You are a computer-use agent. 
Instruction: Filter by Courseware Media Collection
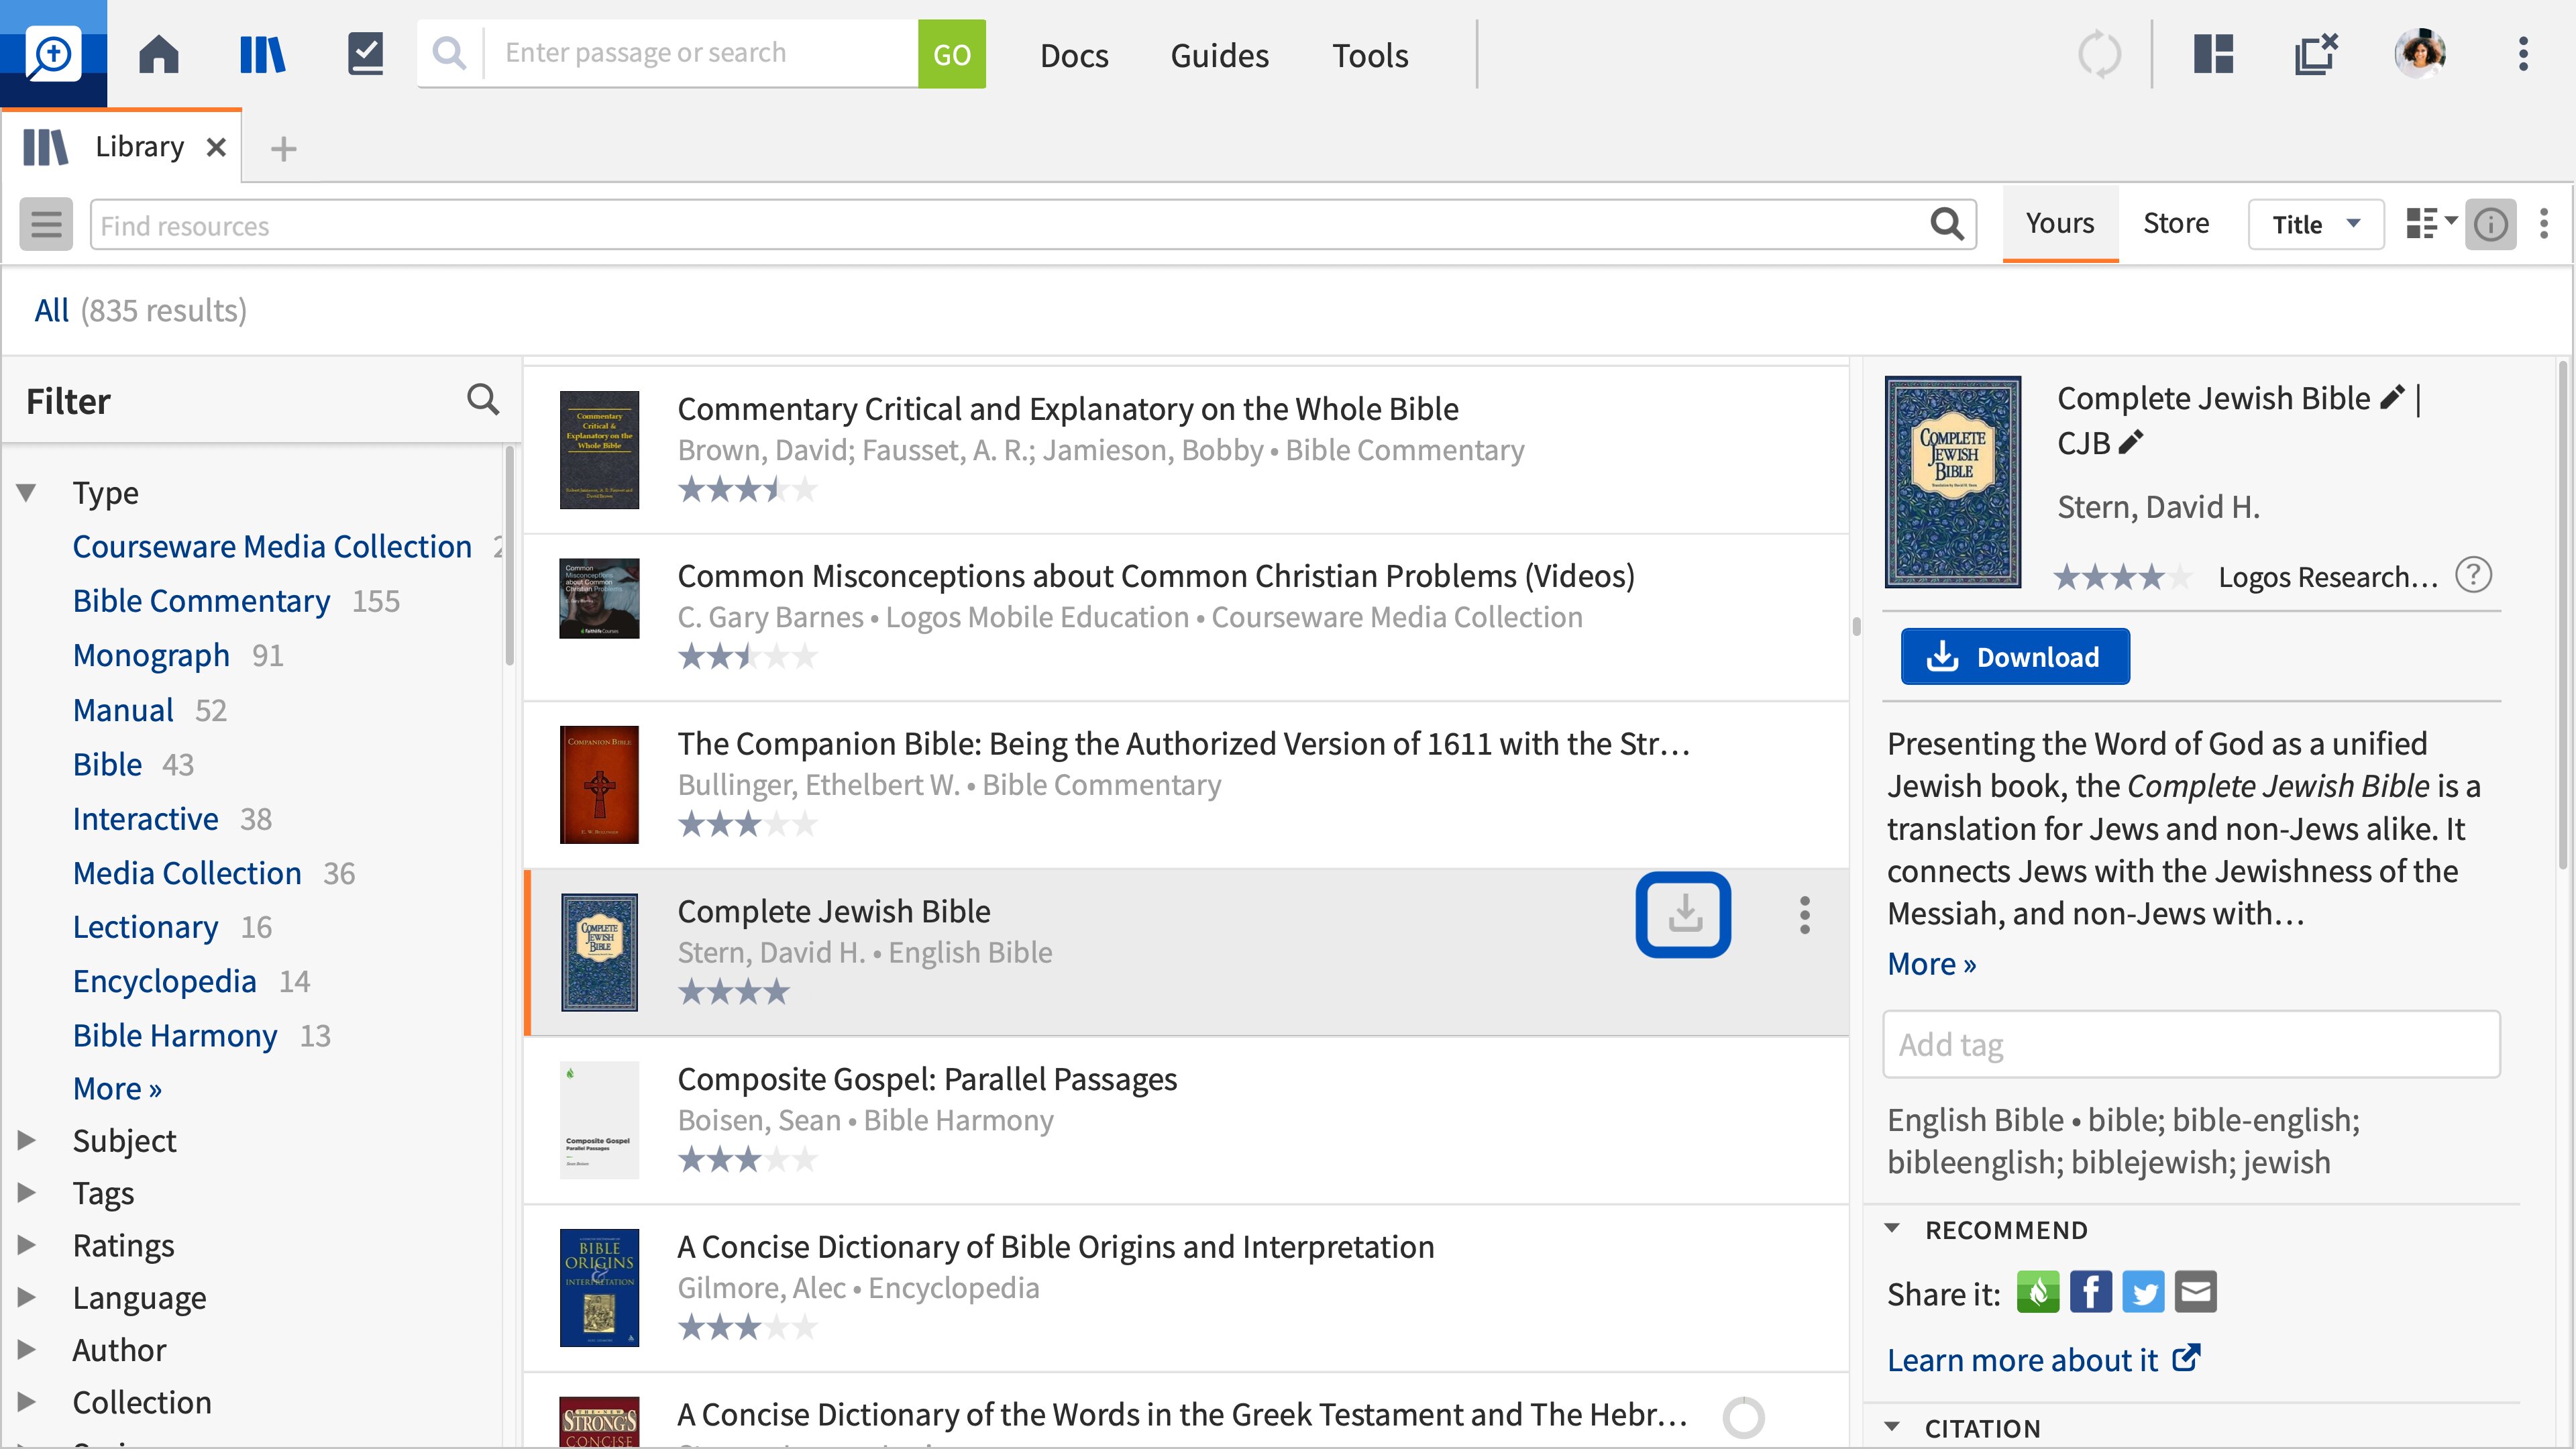point(272,546)
